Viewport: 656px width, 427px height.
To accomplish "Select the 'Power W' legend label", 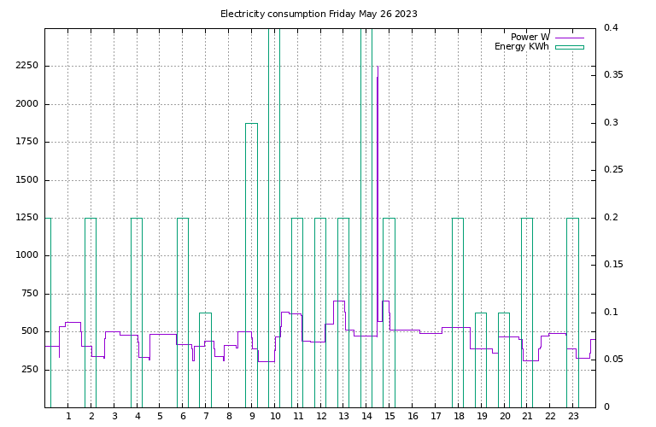I will (x=530, y=38).
